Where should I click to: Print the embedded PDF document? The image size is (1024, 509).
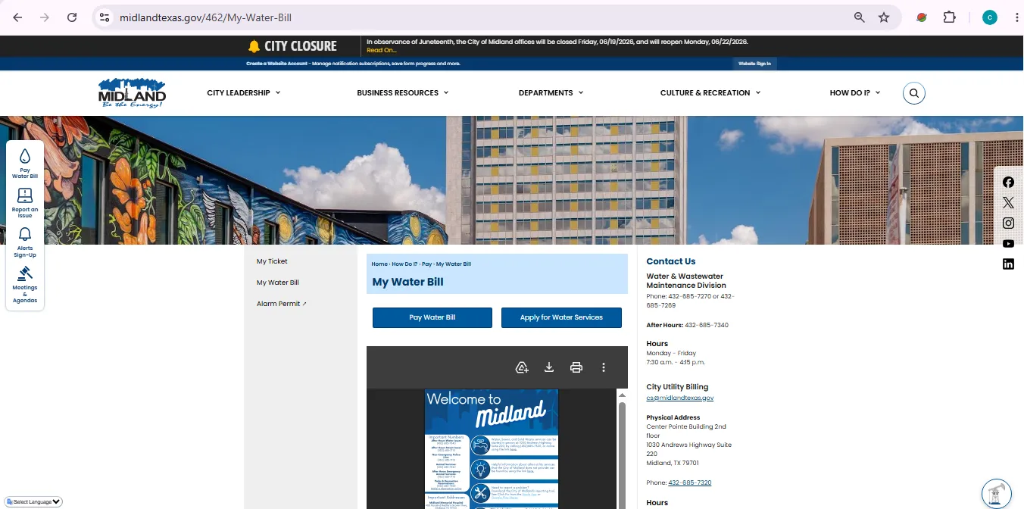pyautogui.click(x=576, y=367)
